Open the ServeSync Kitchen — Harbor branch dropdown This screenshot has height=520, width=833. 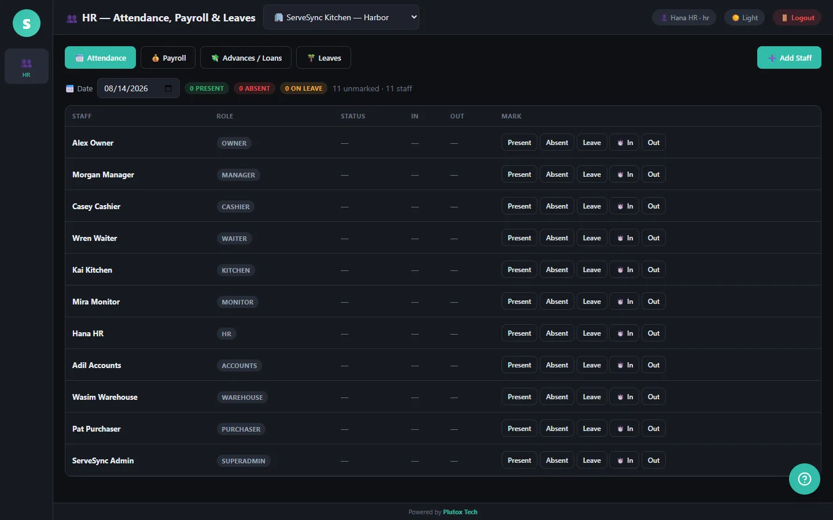pos(341,17)
